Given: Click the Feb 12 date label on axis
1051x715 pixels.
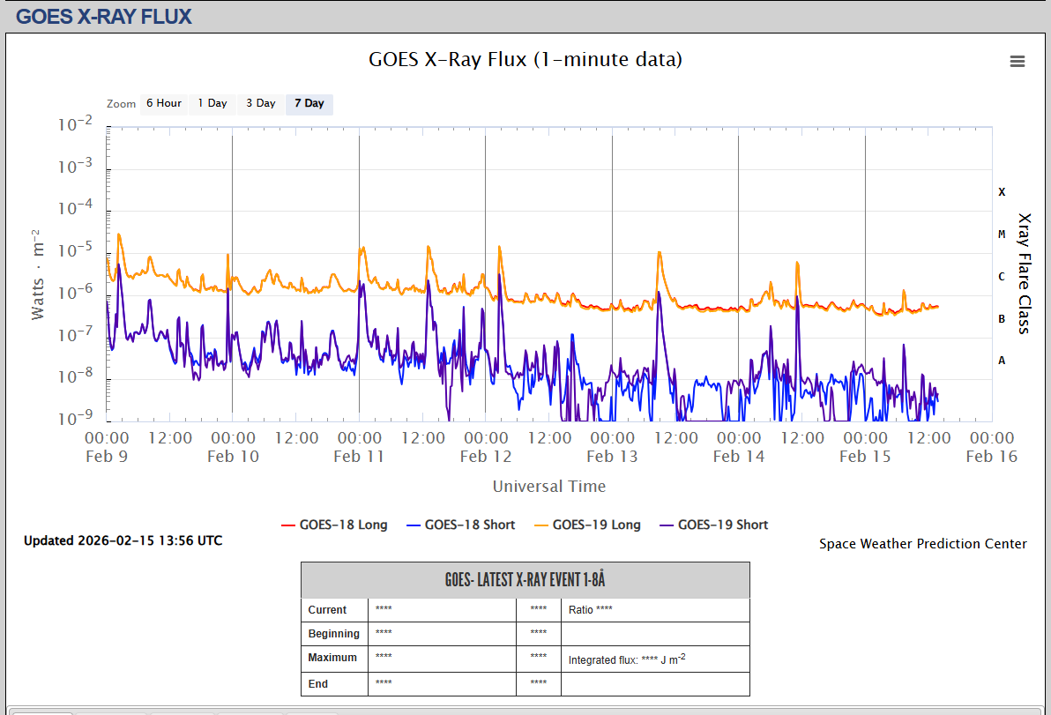Looking at the screenshot, I should (x=486, y=456).
